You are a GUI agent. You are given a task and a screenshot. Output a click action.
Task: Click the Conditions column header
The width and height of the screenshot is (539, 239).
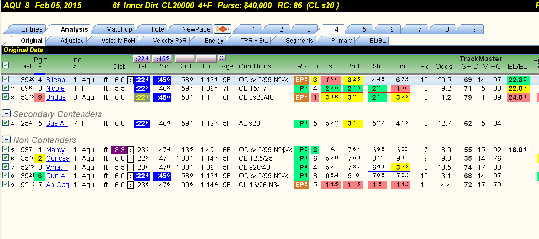255,66
